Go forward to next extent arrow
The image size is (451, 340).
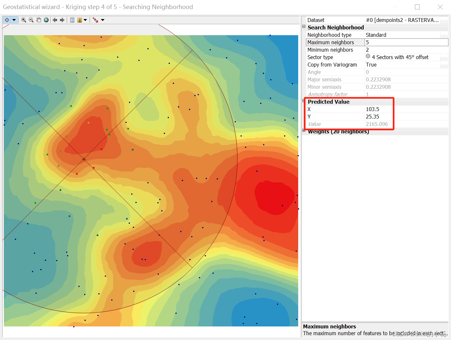(x=62, y=20)
